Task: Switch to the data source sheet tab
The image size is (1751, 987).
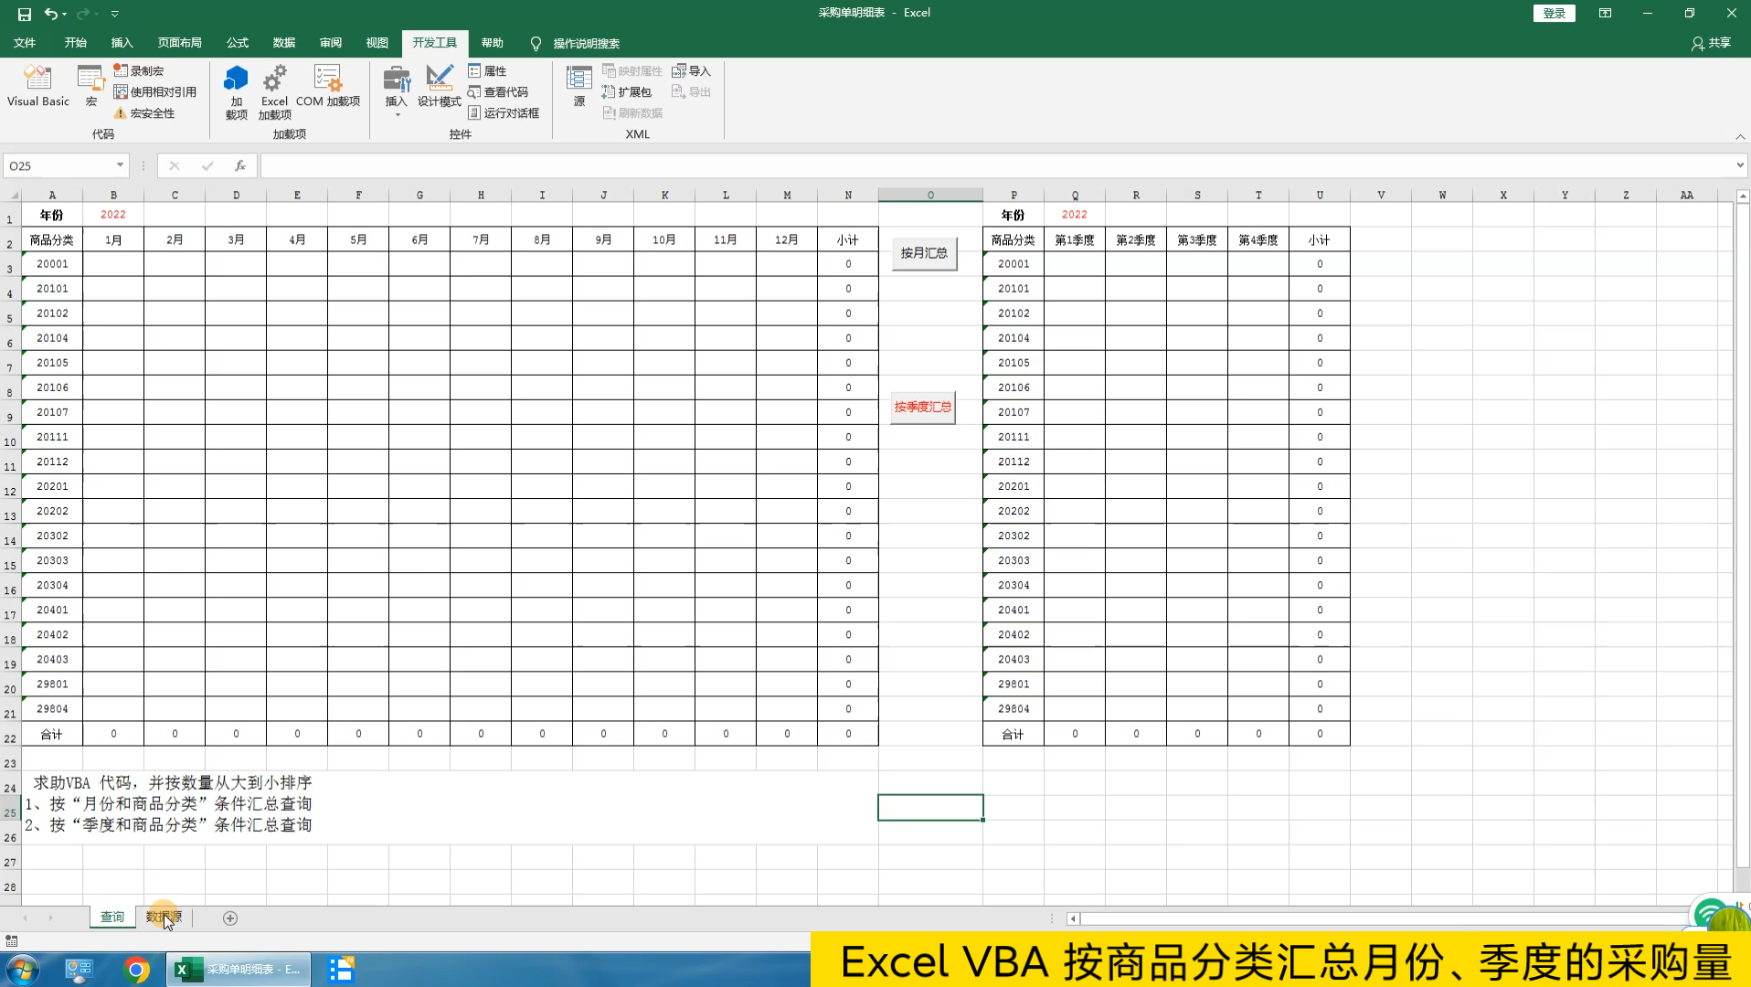Action: coord(164,917)
